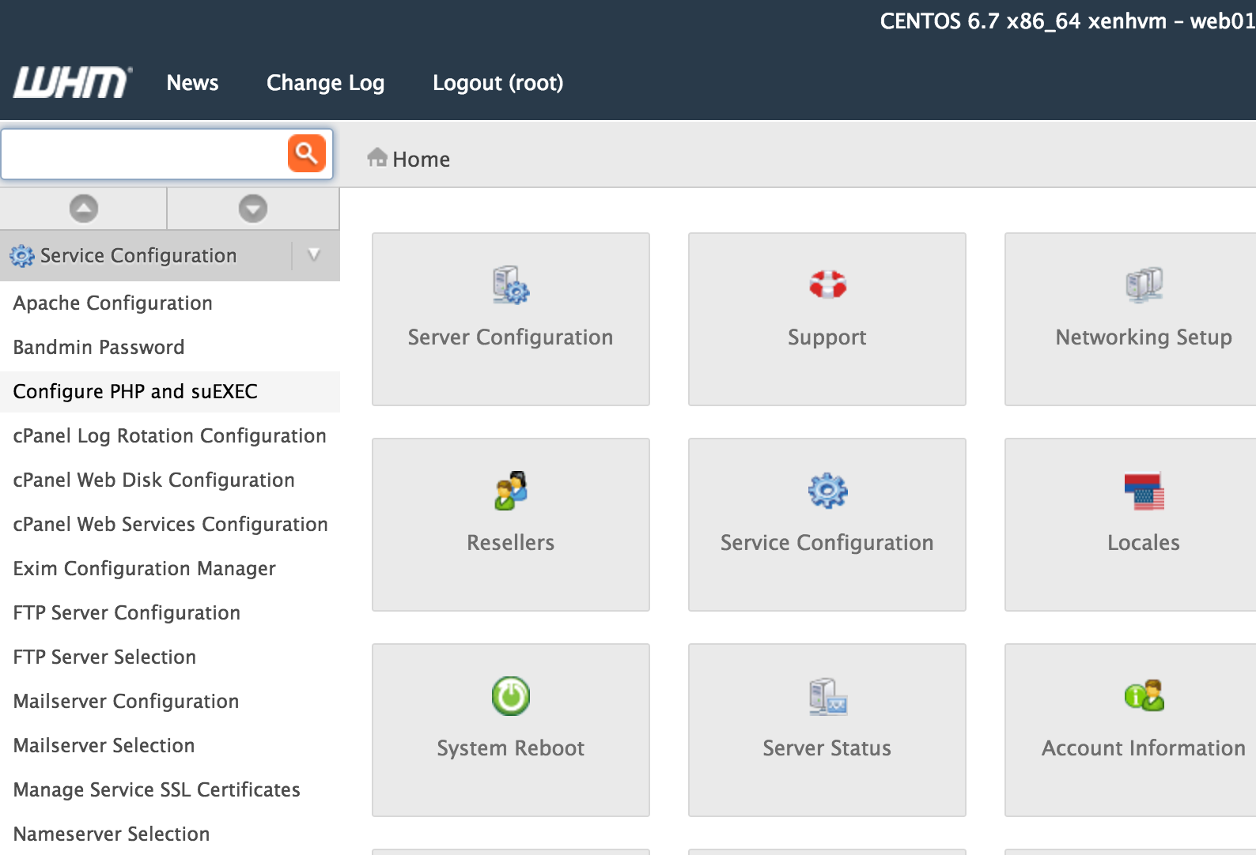Click the Resellers tile label
The width and height of the screenshot is (1256, 855).
click(510, 543)
